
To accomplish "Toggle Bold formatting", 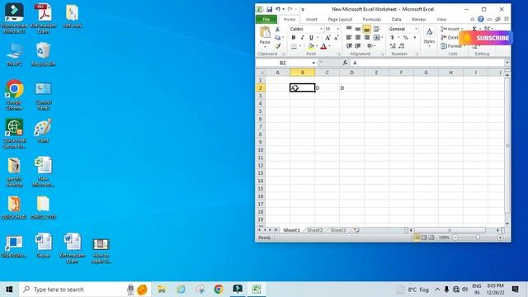I will tap(294, 38).
